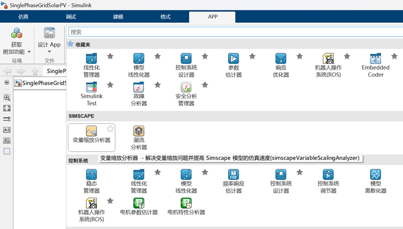Launch the 响应优化器 app

[280, 65]
